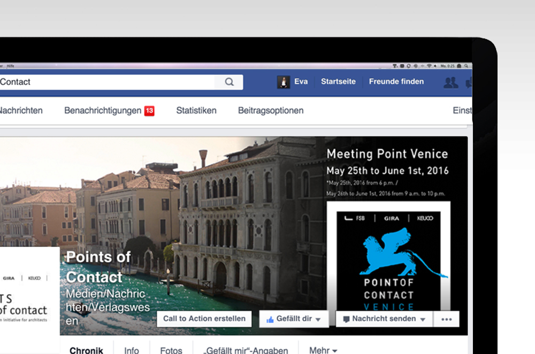Select the Fotos tab
This screenshot has height=354, width=535.
pos(171,350)
